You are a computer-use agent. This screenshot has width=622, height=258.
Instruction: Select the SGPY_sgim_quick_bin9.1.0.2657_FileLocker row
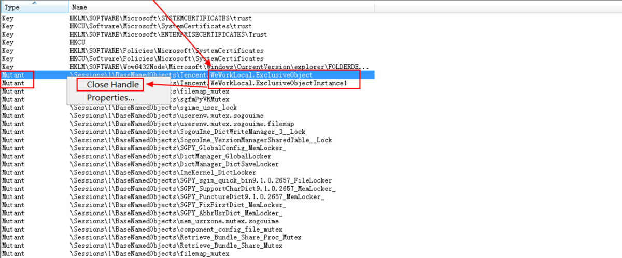187,181
